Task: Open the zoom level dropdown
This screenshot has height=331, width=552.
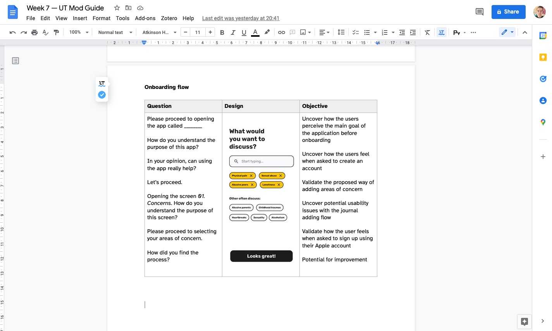Action: click(x=79, y=32)
